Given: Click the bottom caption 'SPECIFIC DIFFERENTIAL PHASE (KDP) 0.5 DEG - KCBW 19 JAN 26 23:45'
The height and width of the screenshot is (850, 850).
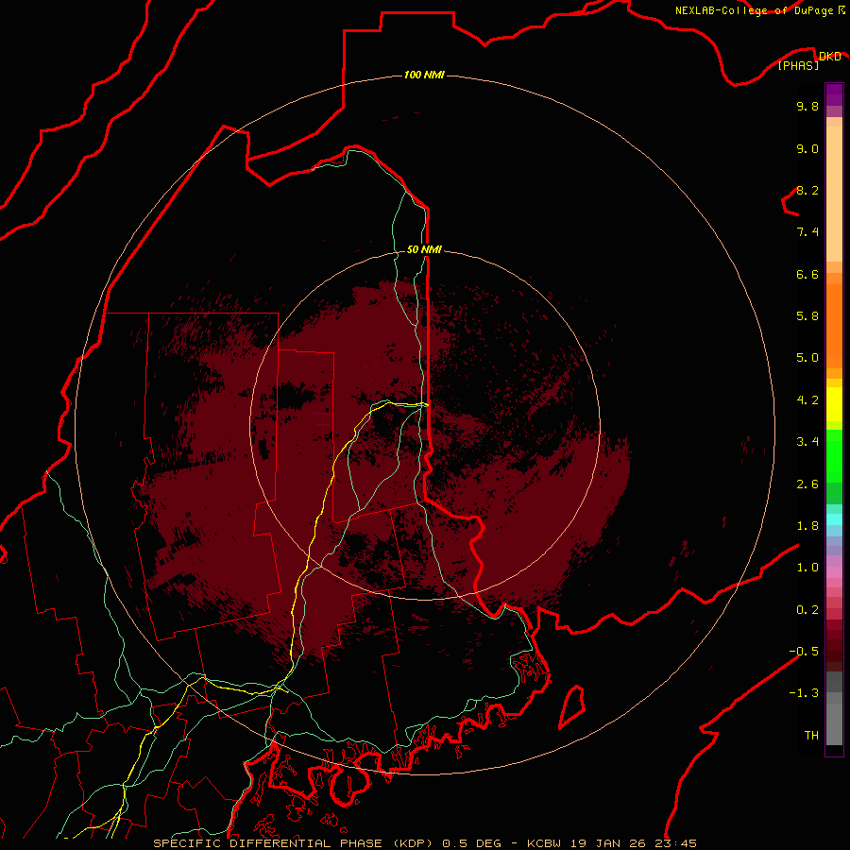Looking at the screenshot, I should tap(424, 843).
